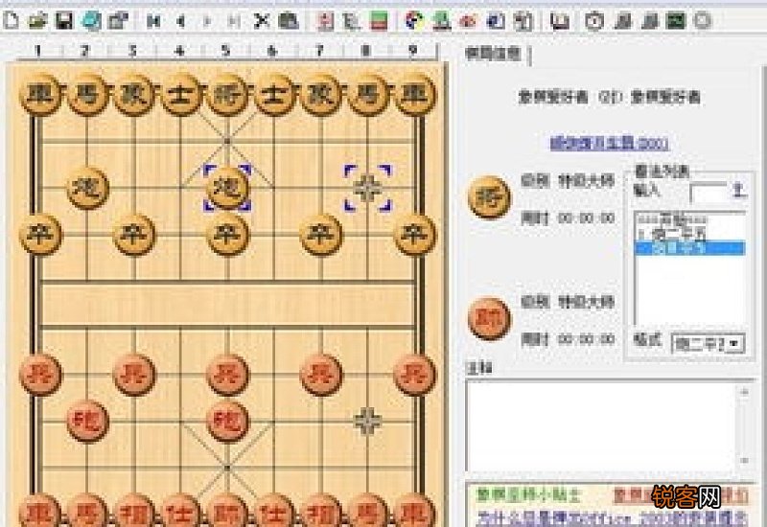Open the green 象棋巫师小贴士 tips link

527,495
